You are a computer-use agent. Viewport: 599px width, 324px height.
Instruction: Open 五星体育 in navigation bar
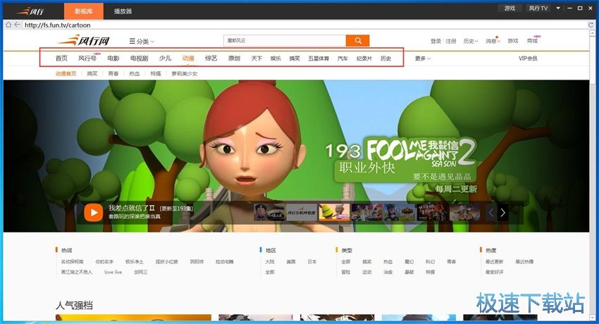319,58
